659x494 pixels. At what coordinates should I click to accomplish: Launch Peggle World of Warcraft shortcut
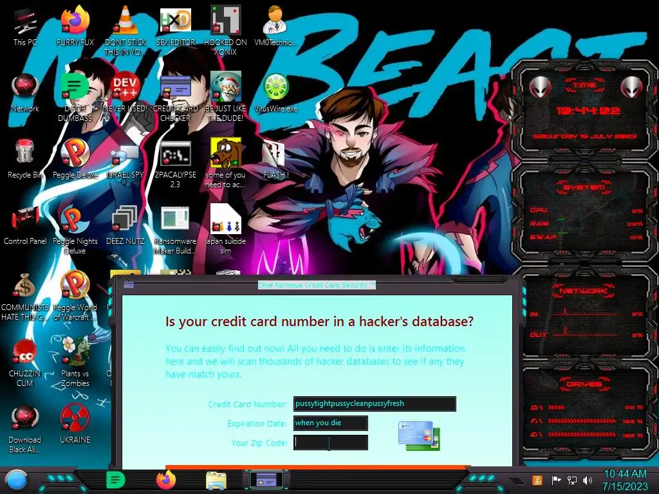(75, 296)
